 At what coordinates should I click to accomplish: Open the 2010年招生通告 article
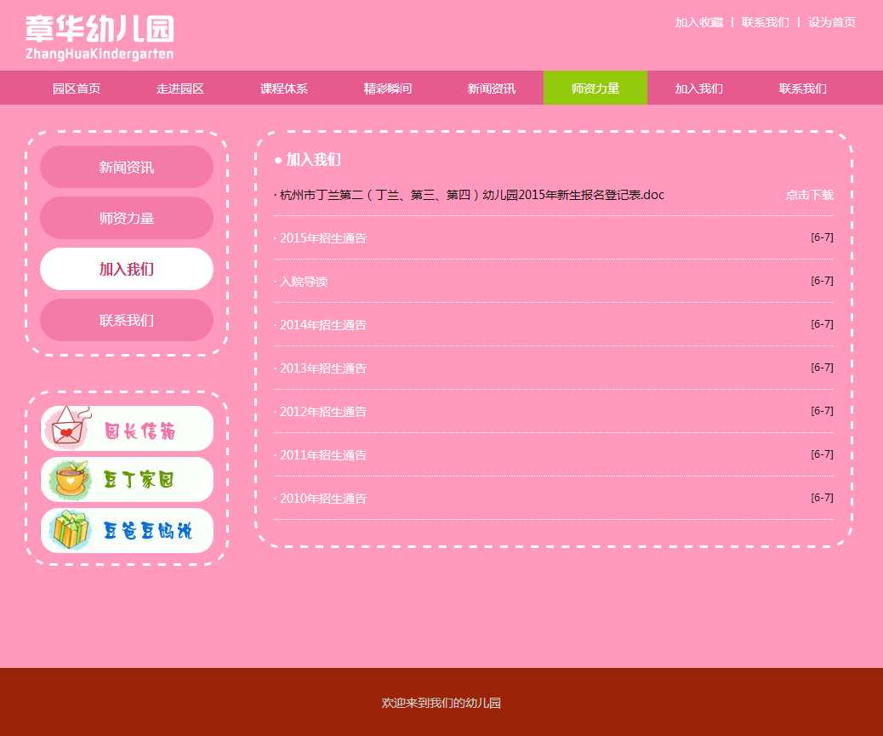pyautogui.click(x=323, y=499)
